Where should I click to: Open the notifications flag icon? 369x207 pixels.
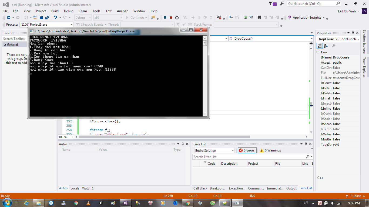tap(271, 4)
